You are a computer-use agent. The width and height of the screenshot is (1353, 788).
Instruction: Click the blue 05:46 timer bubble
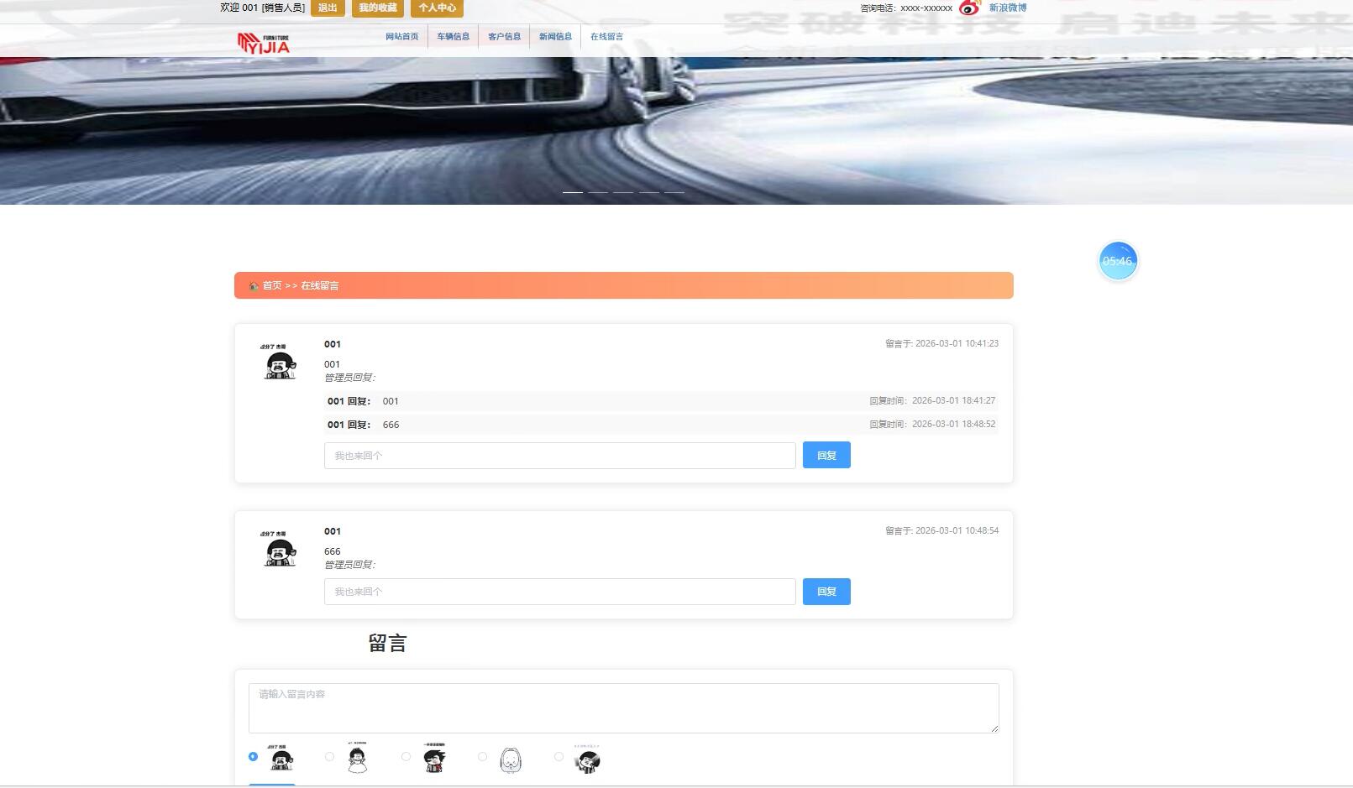tap(1118, 261)
